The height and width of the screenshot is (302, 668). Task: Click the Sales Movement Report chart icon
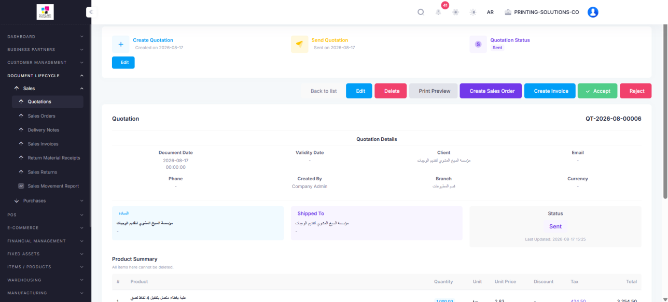click(21, 186)
